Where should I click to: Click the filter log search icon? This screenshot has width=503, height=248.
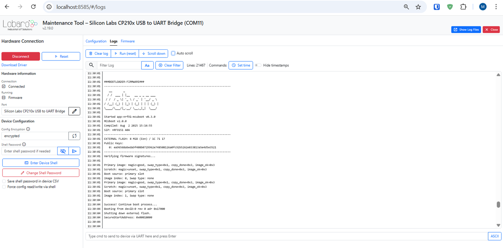click(91, 65)
